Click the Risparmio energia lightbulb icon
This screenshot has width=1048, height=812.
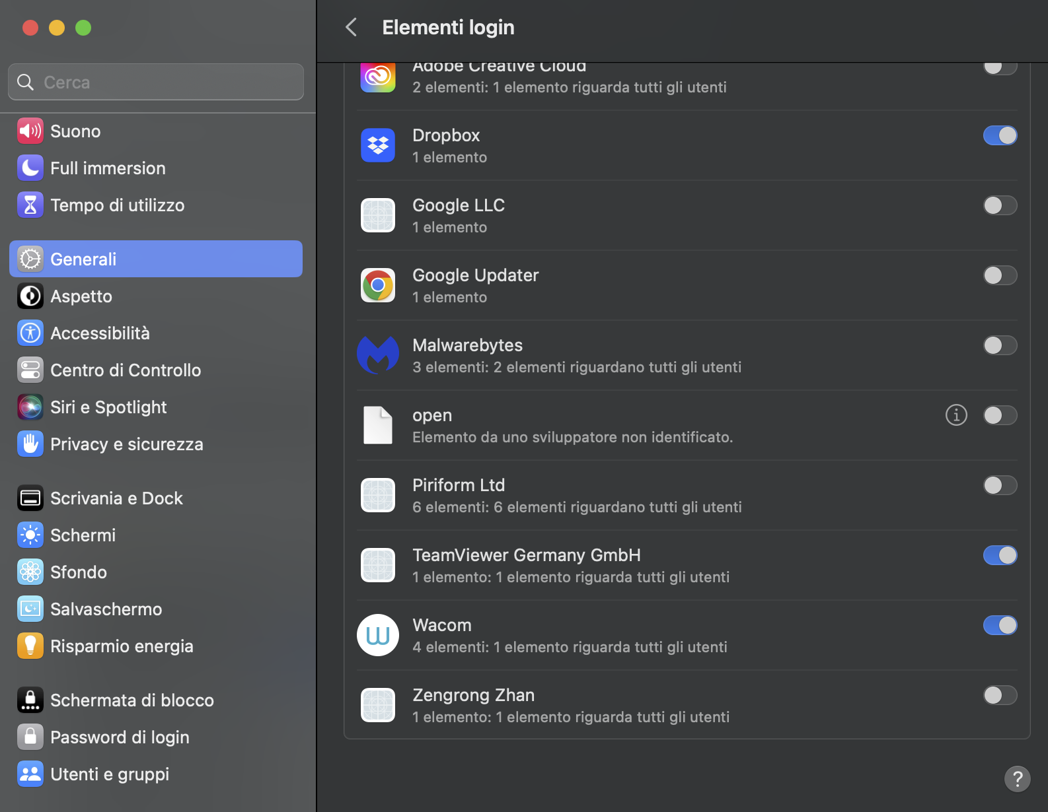click(30, 646)
